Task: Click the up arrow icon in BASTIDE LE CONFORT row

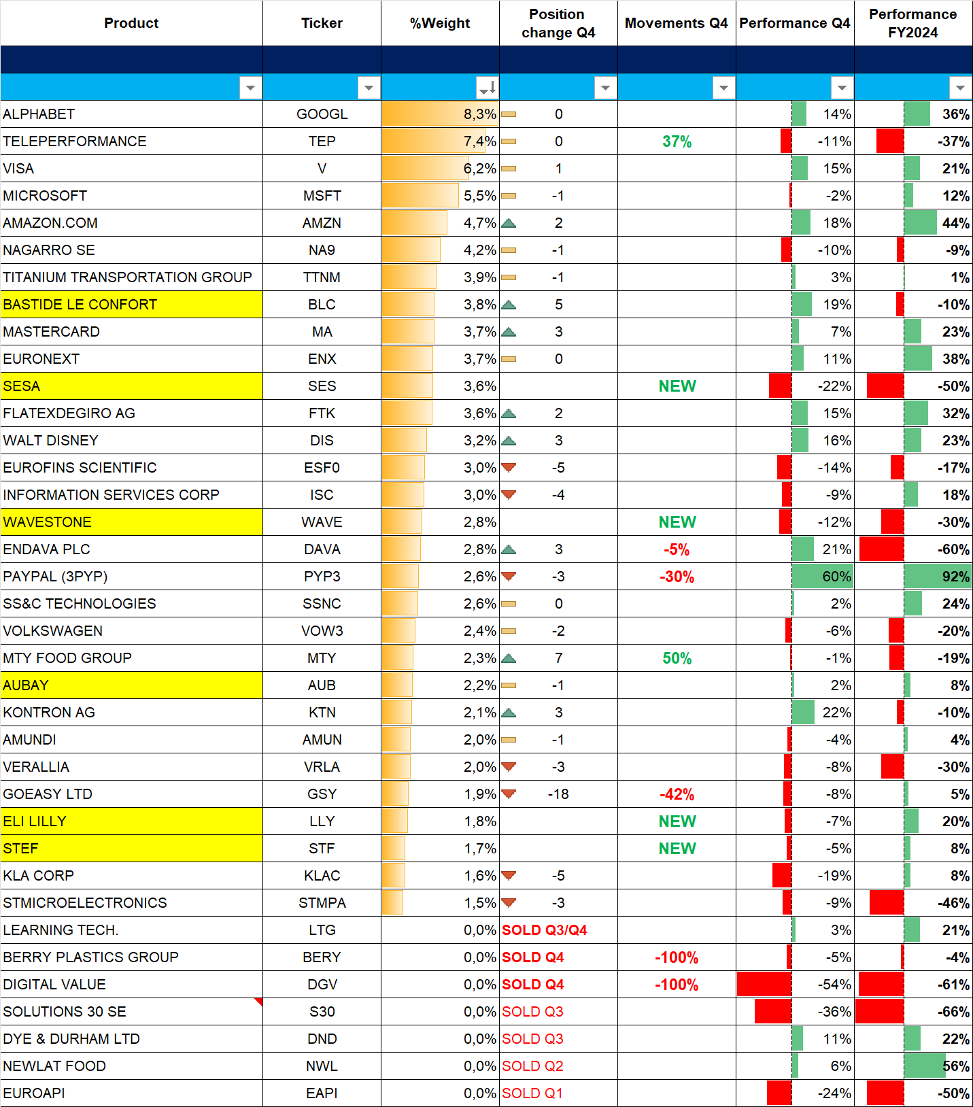Action: [509, 305]
